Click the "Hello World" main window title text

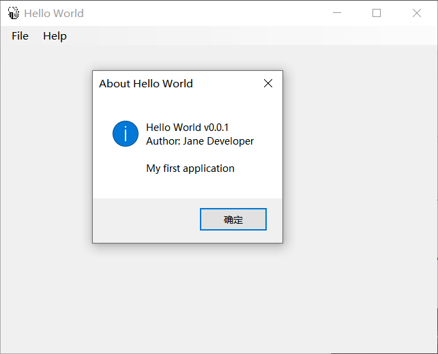54,13
